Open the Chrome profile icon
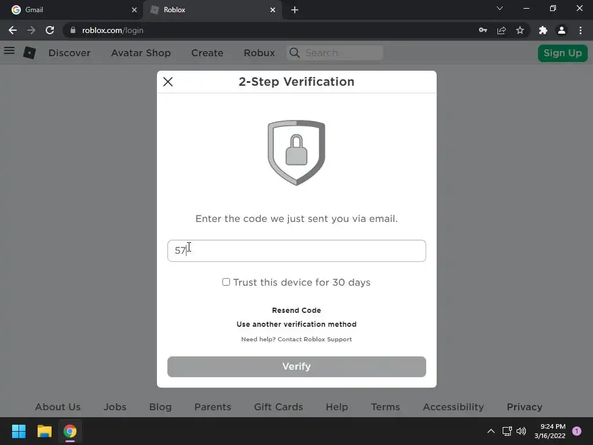This screenshot has width=593, height=445. click(562, 30)
